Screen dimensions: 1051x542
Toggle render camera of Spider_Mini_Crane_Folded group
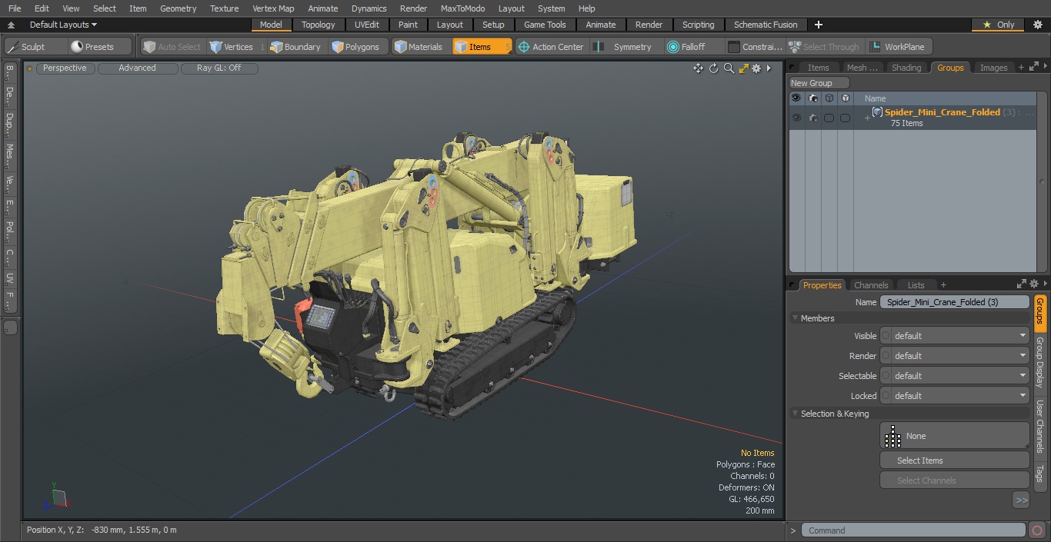812,118
